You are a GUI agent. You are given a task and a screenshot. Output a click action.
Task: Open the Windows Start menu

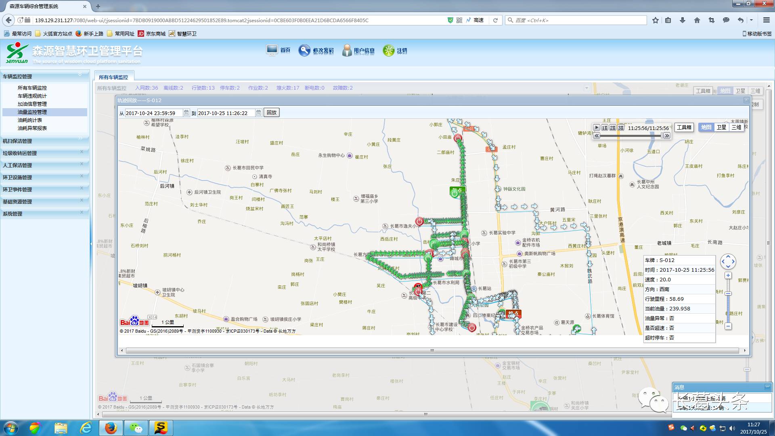coord(10,428)
